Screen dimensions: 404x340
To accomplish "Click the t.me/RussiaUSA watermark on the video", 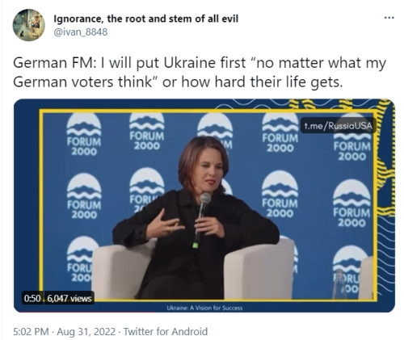I will 338,125.
